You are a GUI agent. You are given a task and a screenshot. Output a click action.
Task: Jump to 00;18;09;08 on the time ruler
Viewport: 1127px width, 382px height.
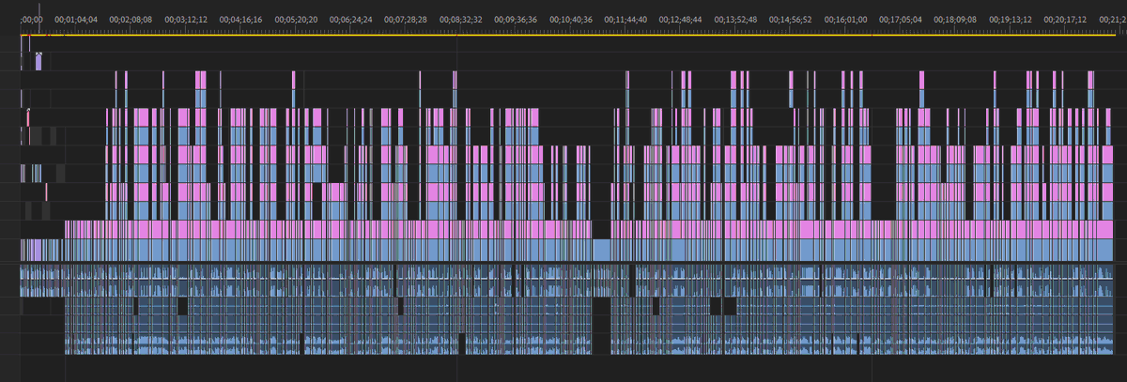coord(956,19)
